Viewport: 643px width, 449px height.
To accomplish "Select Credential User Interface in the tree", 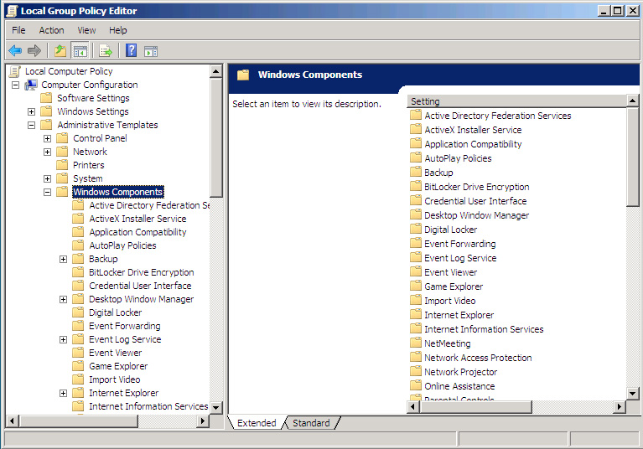I will [x=140, y=286].
